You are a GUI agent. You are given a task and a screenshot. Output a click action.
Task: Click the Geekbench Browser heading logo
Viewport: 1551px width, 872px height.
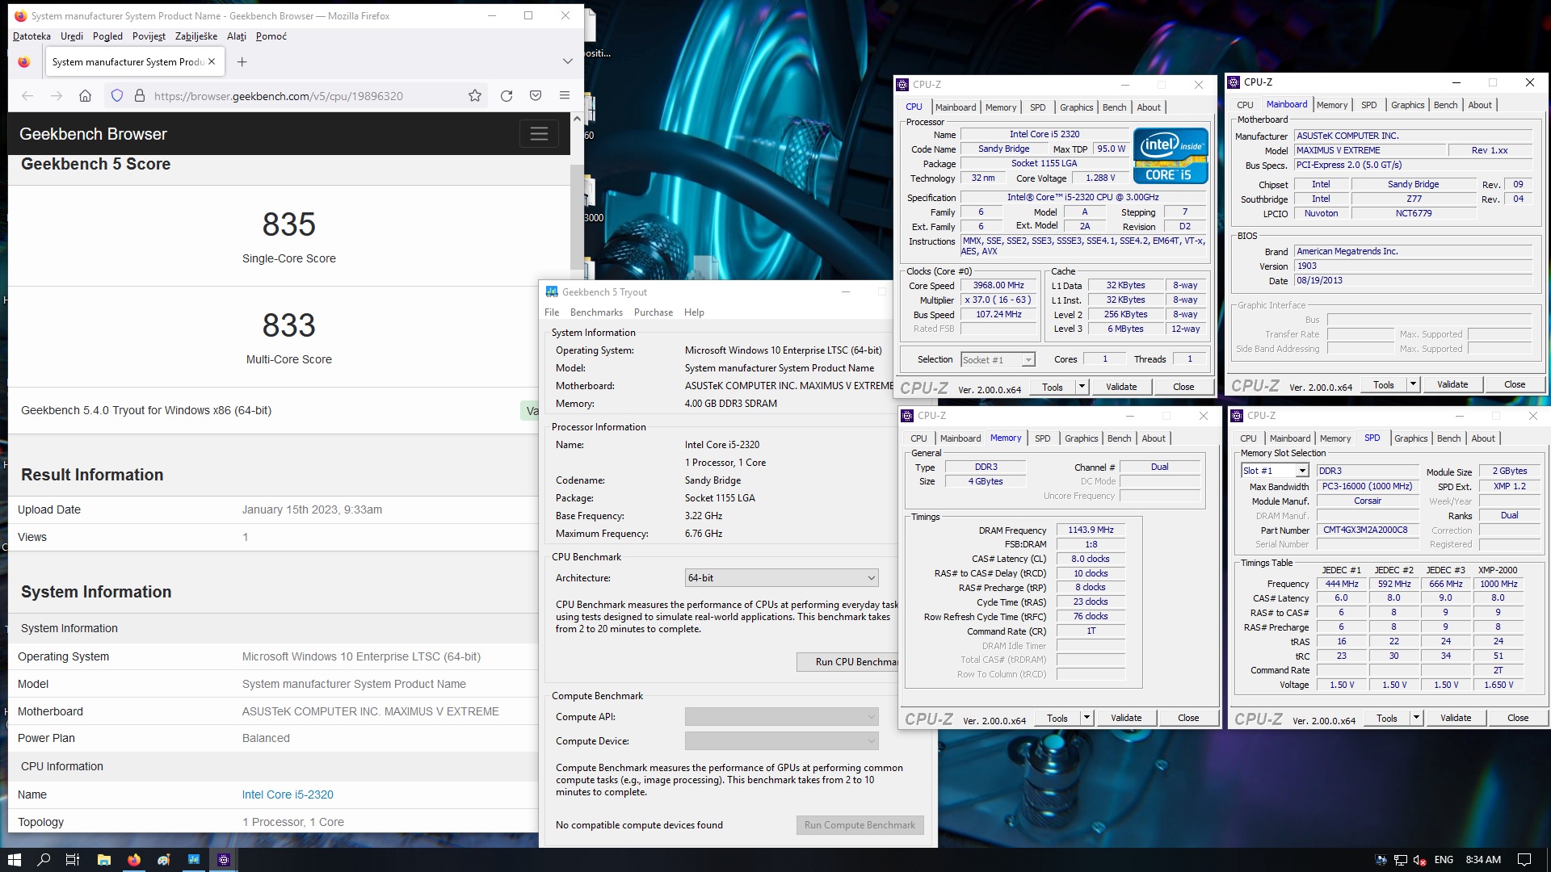[93, 134]
